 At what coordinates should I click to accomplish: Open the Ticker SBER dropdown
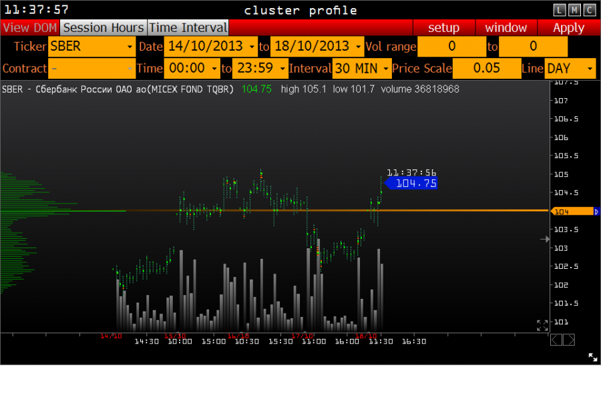pyautogui.click(x=92, y=47)
